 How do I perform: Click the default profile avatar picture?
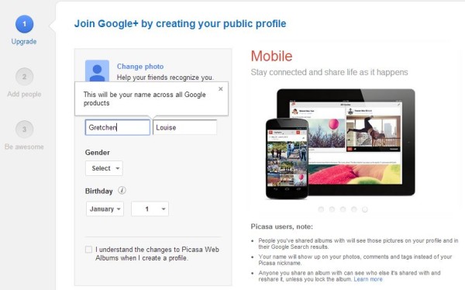97,71
